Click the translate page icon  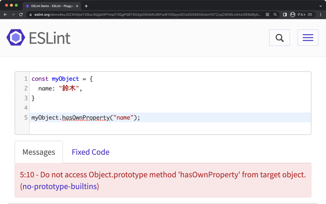point(267,15)
